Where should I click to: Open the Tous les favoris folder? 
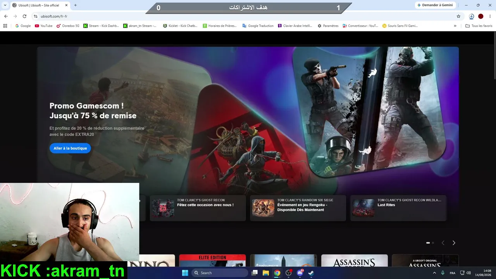click(479, 26)
